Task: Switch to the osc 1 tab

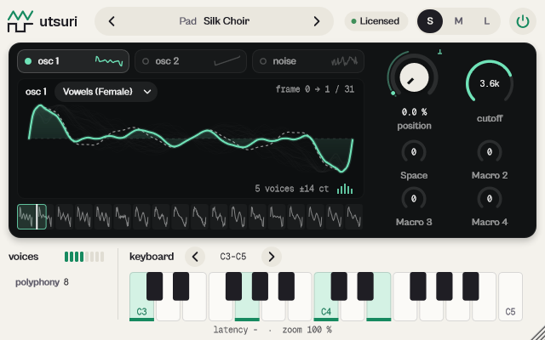Action: 73,61
